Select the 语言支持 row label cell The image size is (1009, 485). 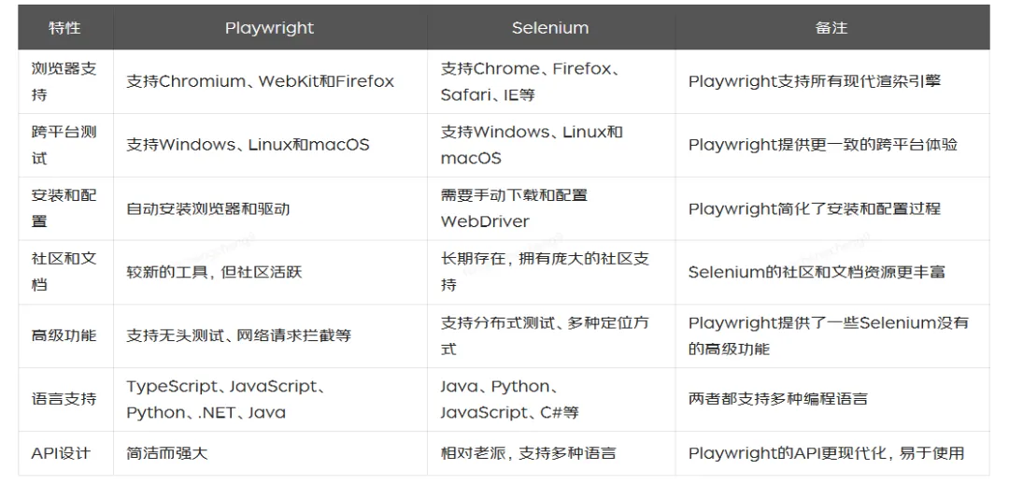(64, 399)
